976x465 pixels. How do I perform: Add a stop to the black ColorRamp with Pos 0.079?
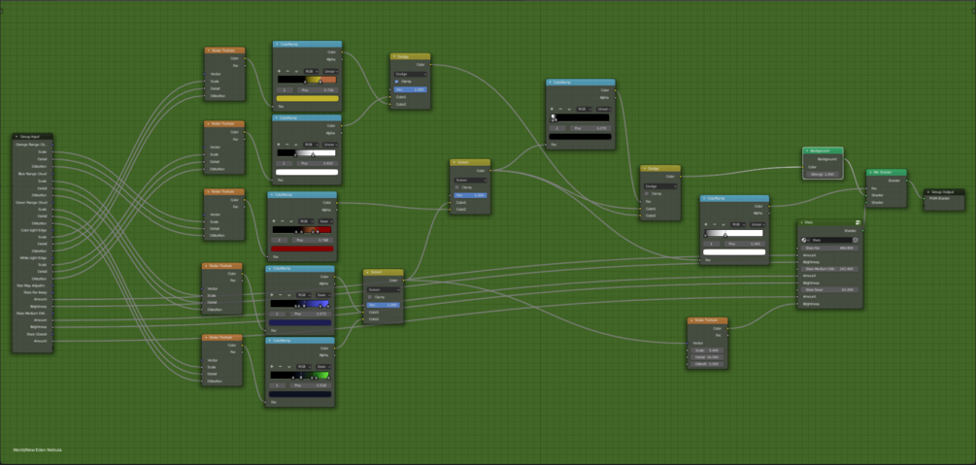pos(553,109)
